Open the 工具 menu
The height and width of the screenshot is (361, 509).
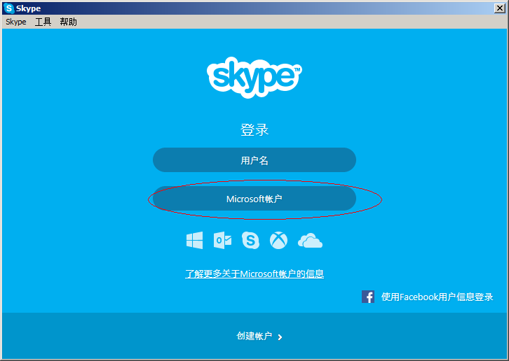[43, 22]
